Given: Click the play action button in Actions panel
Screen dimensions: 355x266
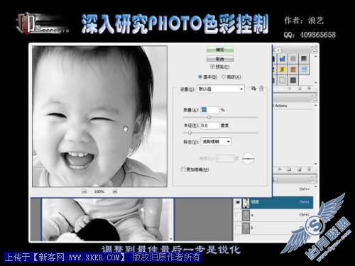Looking at the screenshot, I should coord(280,170).
